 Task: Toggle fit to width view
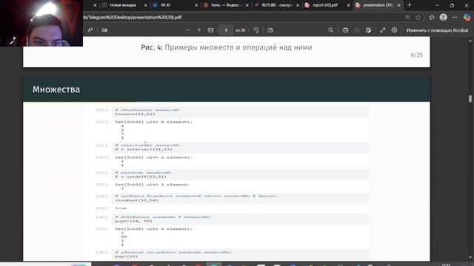tap(210, 30)
